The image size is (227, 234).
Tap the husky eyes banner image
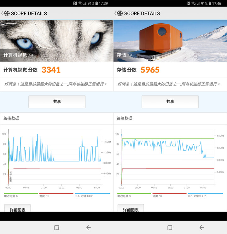[x=57, y=40]
